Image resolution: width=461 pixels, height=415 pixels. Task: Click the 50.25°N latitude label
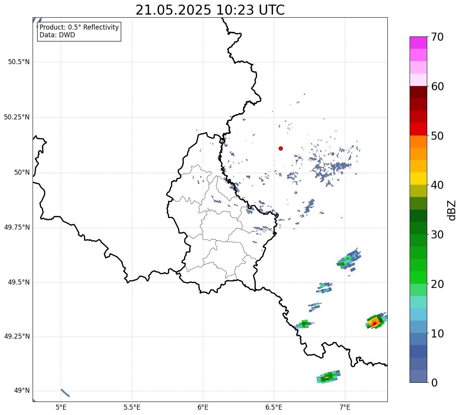[x=17, y=117]
